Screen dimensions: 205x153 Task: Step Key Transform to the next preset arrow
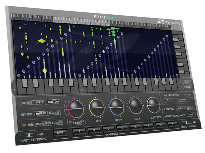tap(191, 94)
